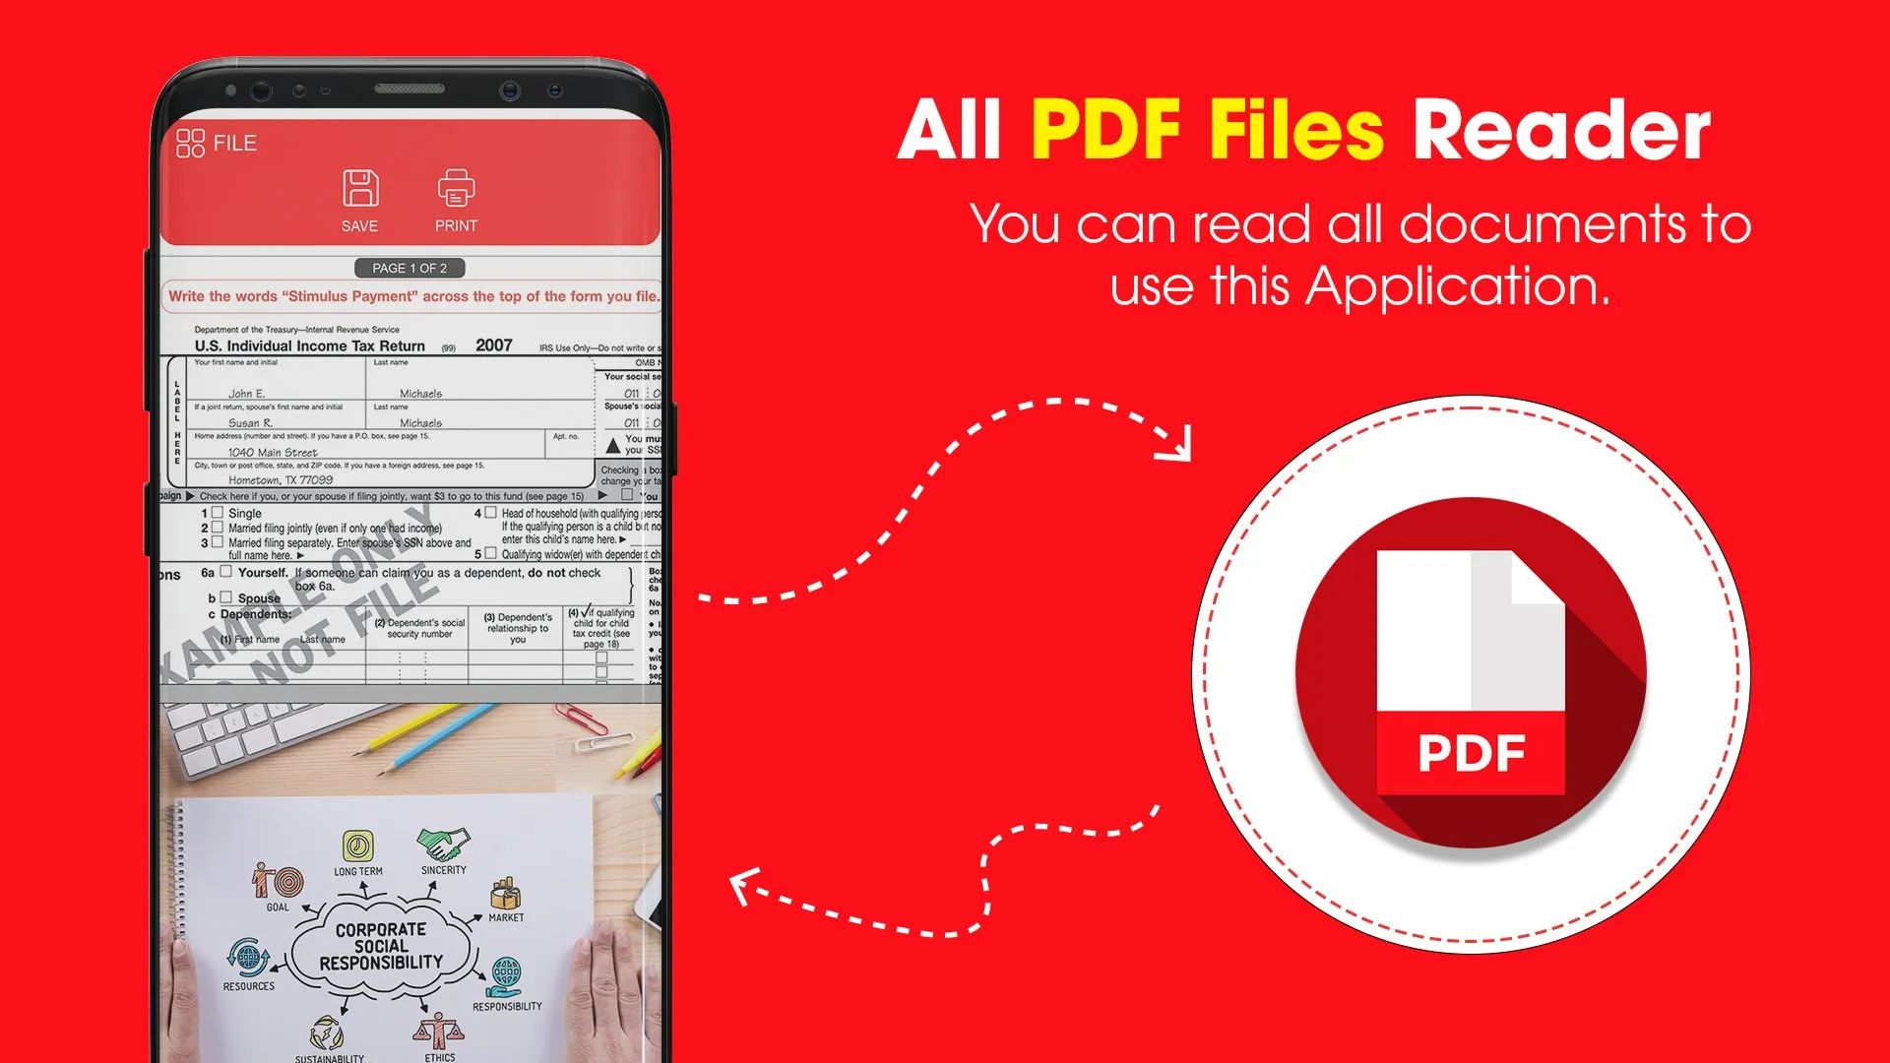The image size is (1890, 1063).
Task: Open the Spouse exemption checkbox b
Action: pyautogui.click(x=223, y=595)
